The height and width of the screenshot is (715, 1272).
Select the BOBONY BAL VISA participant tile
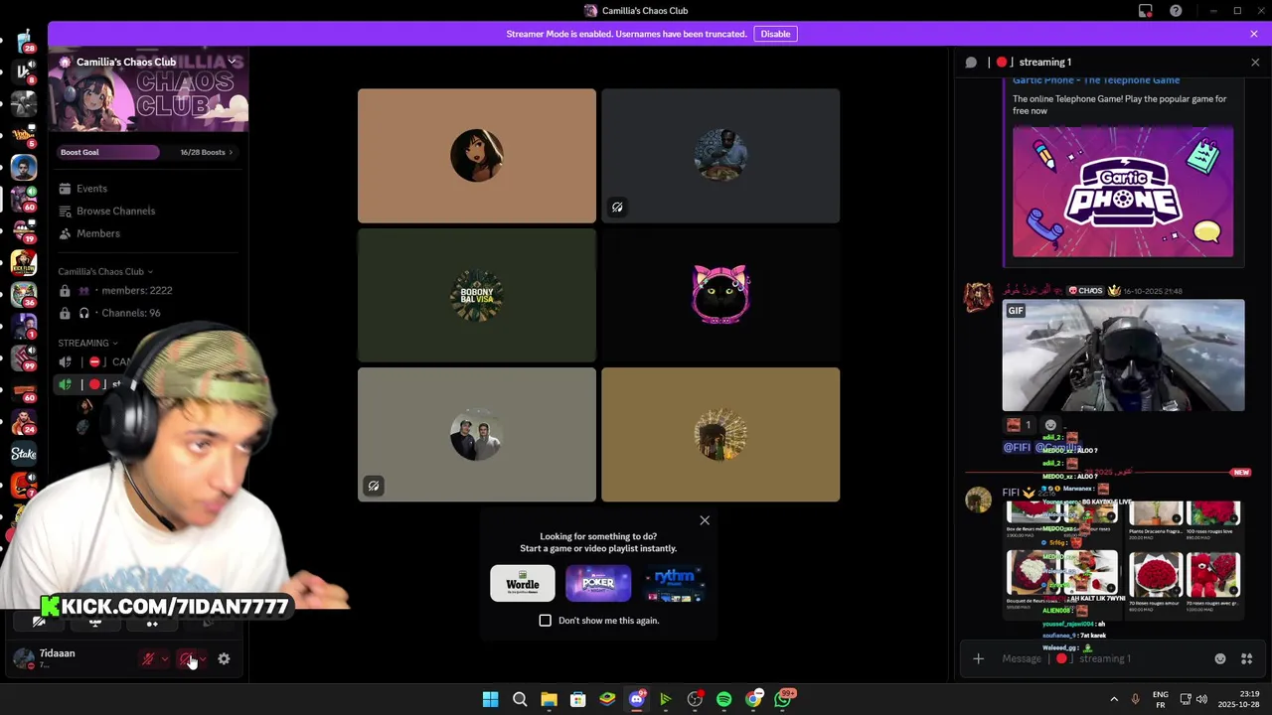coord(477,295)
